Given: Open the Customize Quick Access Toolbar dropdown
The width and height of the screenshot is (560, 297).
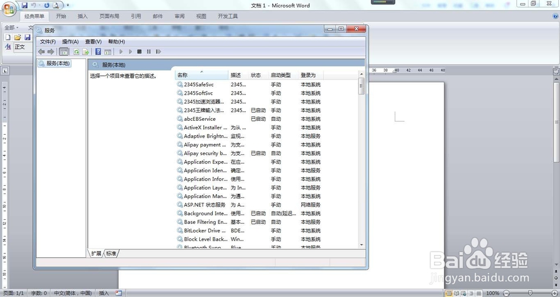Looking at the screenshot, I should point(68,6).
